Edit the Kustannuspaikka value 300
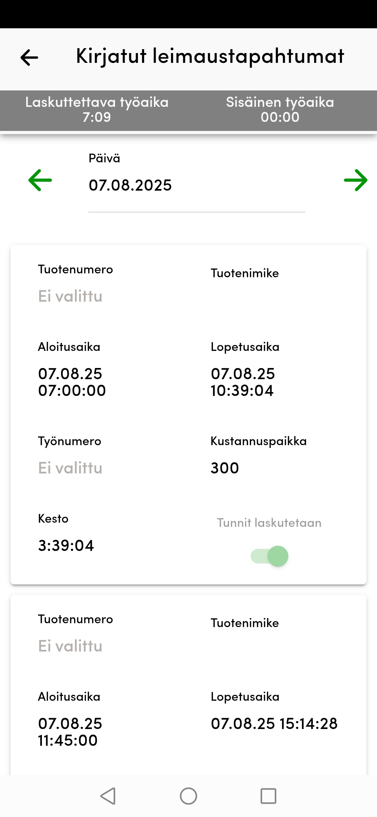Image resolution: width=377 pixels, height=817 pixels. 224,467
